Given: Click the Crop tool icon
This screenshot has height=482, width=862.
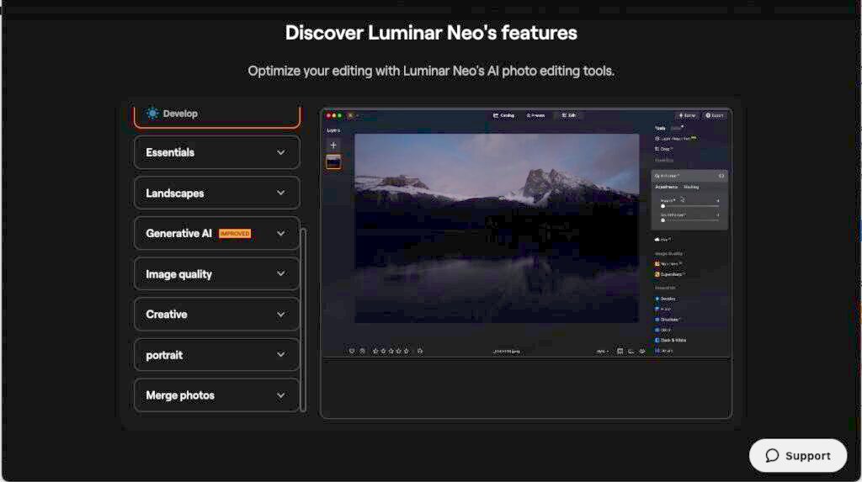Looking at the screenshot, I should 657,148.
